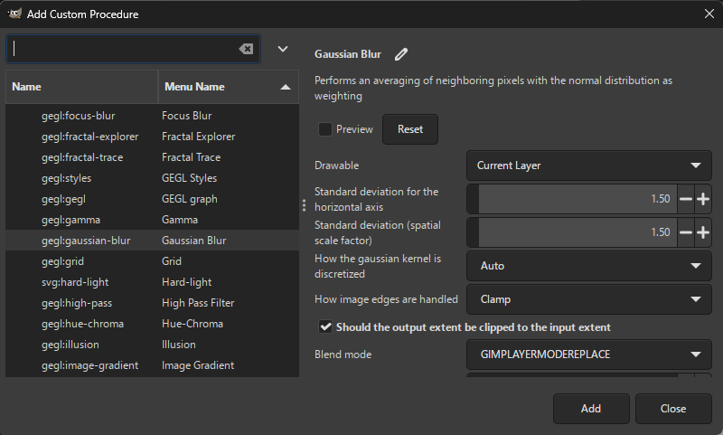Click the three-dot pane divider handle
Image resolution: width=723 pixels, height=435 pixels.
tap(304, 205)
